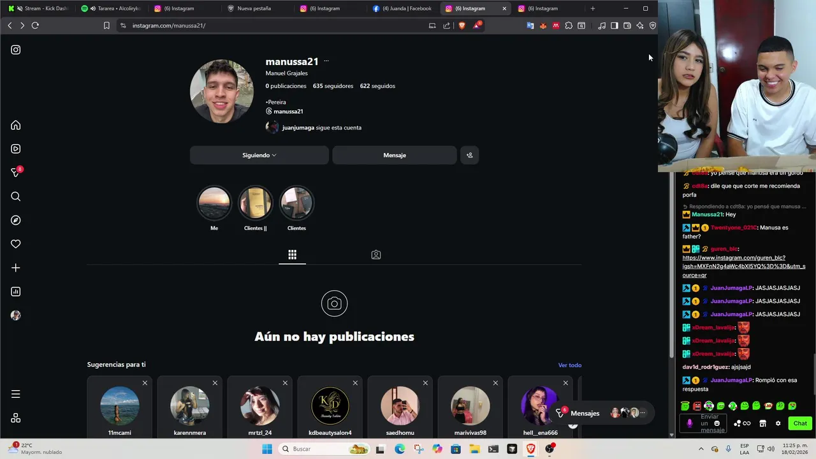Screen dimensions: 816x459
Task: Dismiss the 11mcami suggestion card
Action: coord(145,383)
